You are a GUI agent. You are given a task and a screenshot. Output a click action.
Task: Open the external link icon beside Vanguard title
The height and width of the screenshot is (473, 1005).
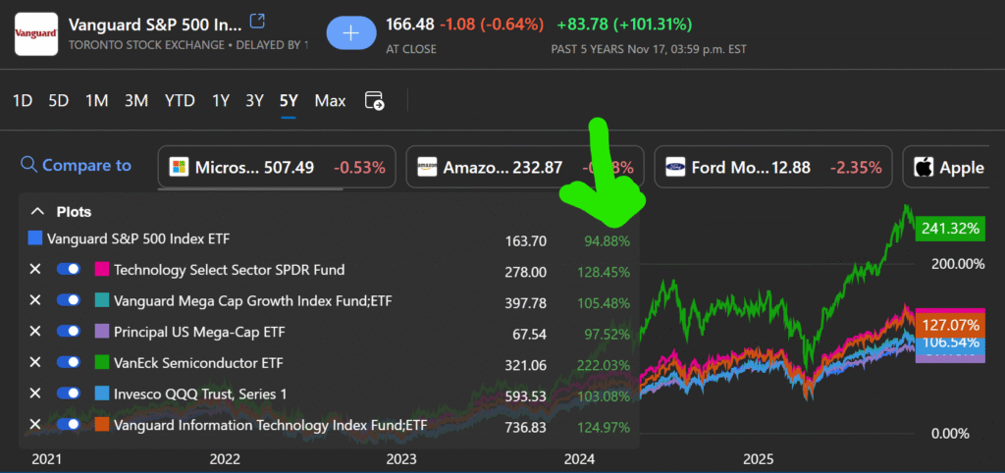coord(257,22)
